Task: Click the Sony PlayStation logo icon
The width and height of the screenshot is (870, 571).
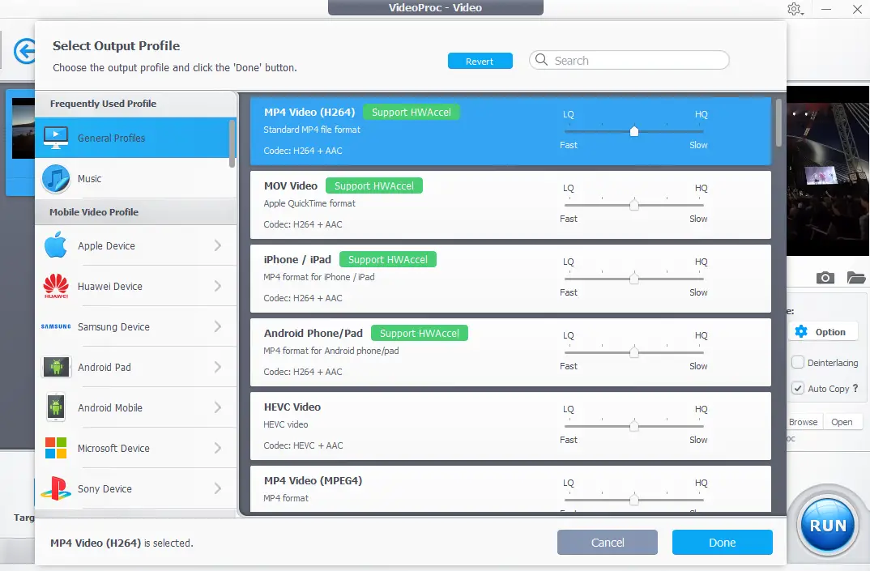Action: 56,488
